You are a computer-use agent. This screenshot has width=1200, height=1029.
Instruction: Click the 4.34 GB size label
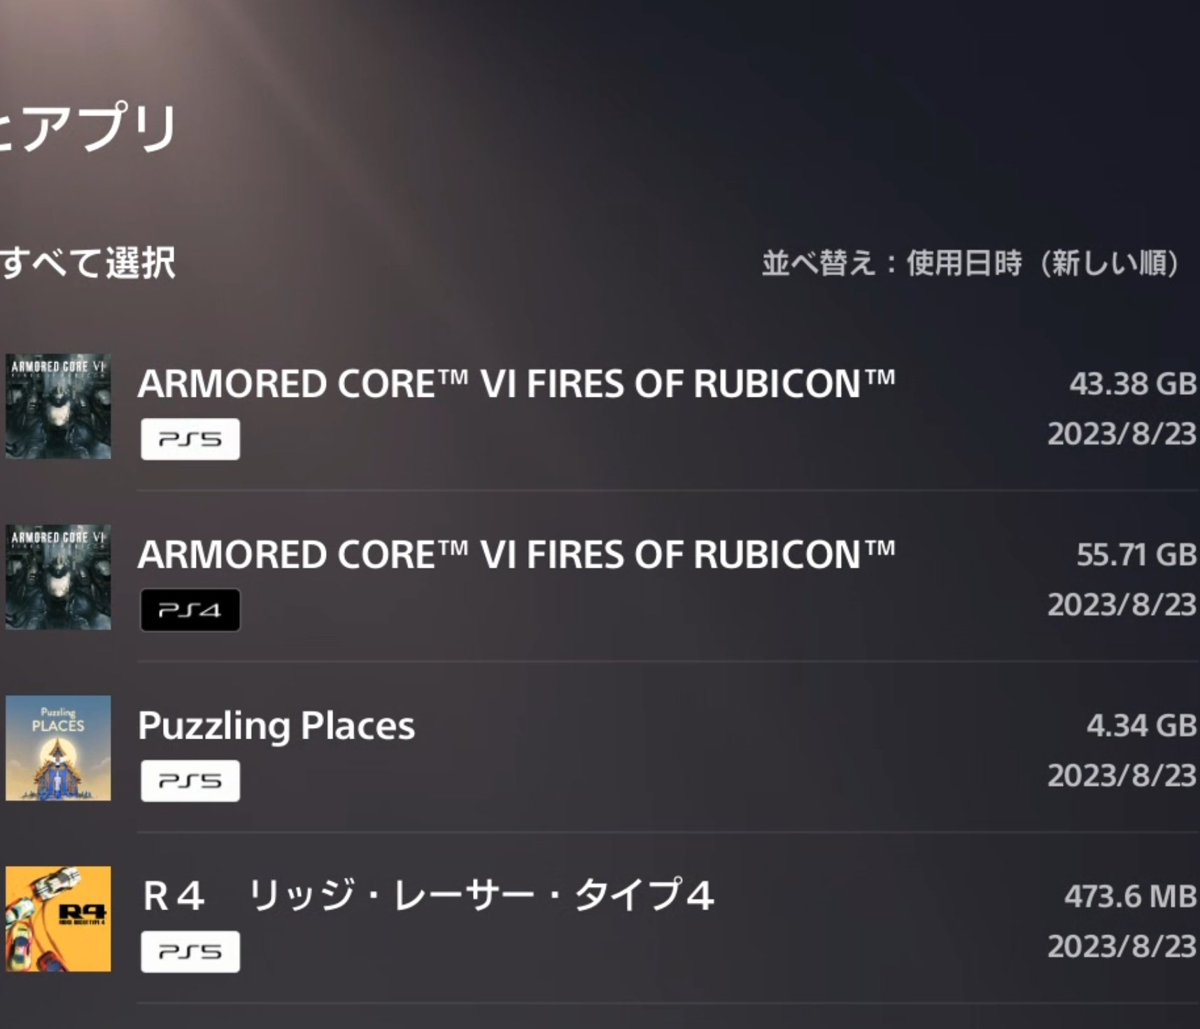coord(1141,725)
